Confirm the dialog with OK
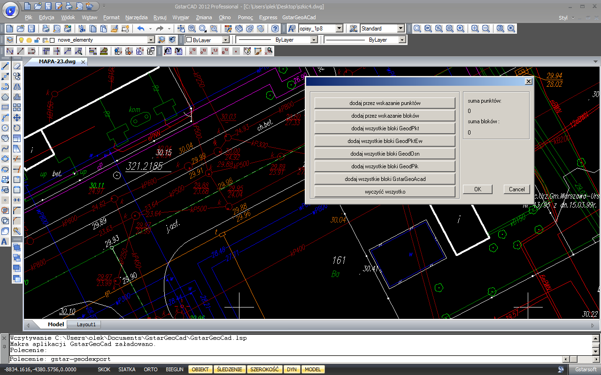 point(478,189)
